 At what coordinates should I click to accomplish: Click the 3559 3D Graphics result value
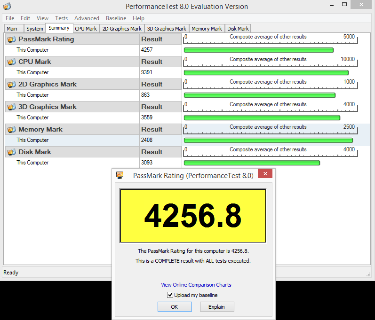(x=147, y=117)
